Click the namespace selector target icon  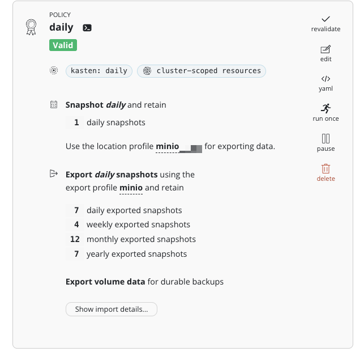[54, 71]
